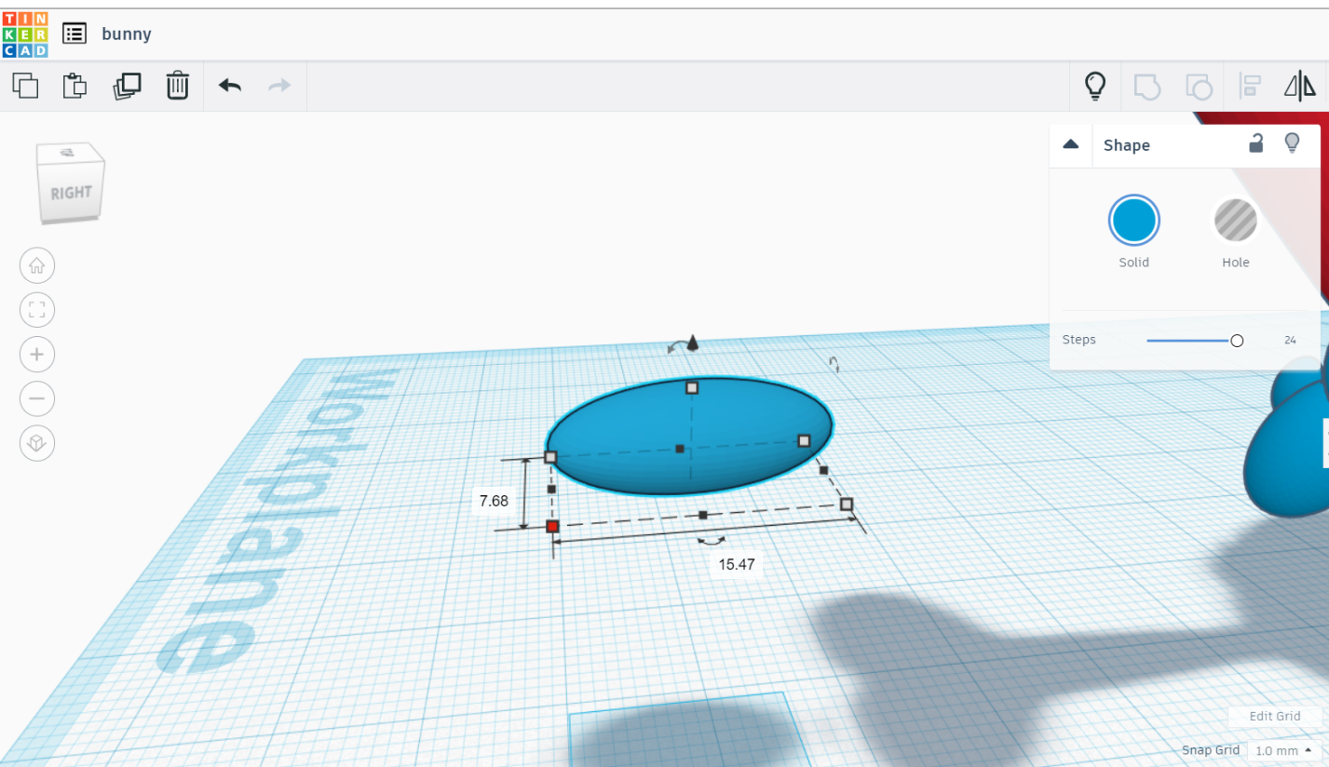Click the red corner handle of the ellipse
The image size is (1329, 767).
point(552,527)
